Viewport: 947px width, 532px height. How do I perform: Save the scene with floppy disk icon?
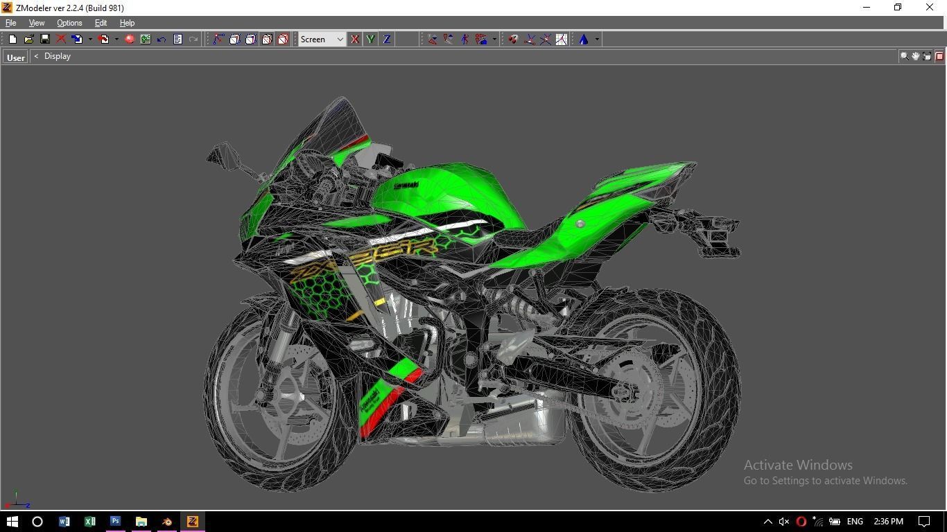click(45, 39)
